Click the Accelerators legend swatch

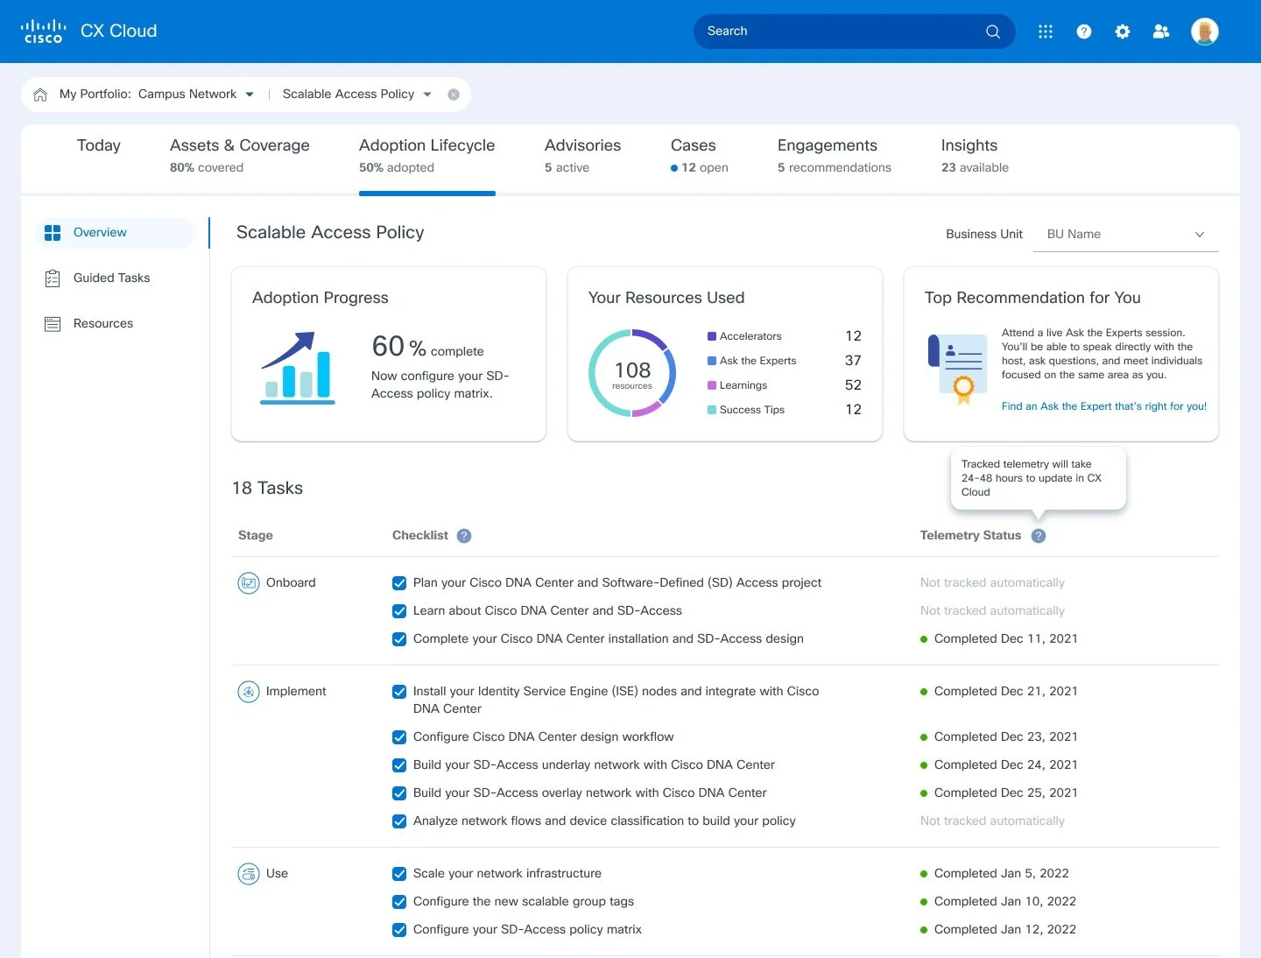[712, 336]
